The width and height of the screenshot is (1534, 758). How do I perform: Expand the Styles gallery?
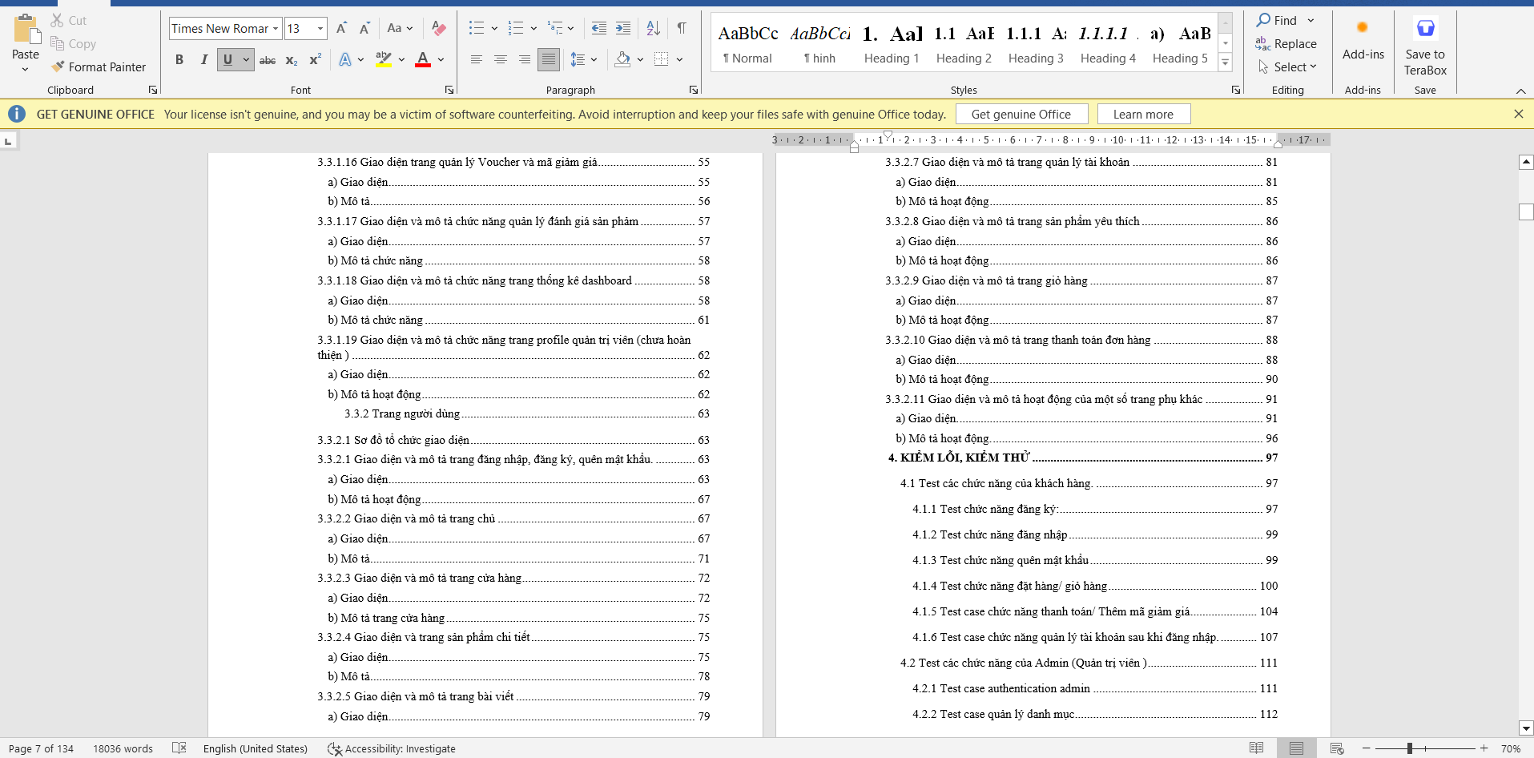[x=1225, y=62]
